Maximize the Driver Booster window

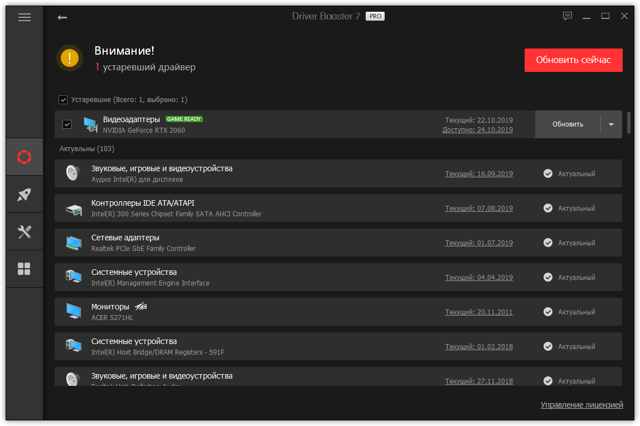point(605,16)
